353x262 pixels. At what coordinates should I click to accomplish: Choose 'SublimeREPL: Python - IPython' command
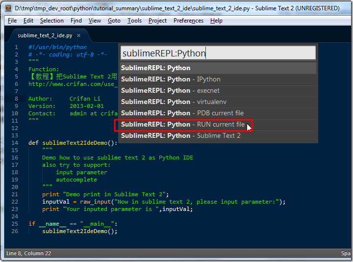218,79
